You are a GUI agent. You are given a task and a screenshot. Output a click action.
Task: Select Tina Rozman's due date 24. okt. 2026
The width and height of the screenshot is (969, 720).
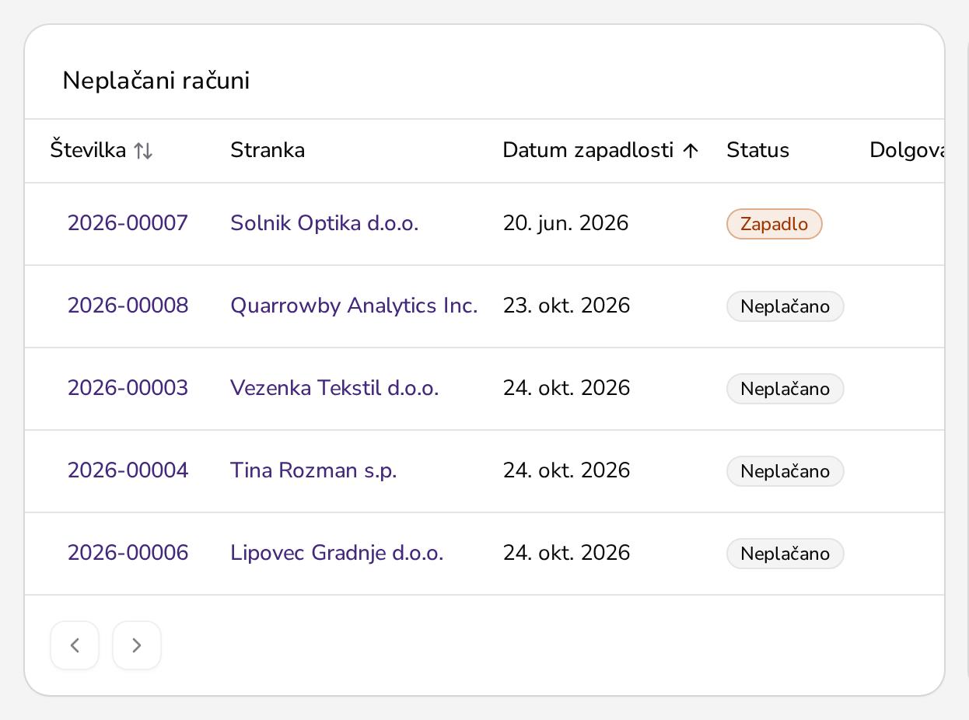tap(566, 471)
